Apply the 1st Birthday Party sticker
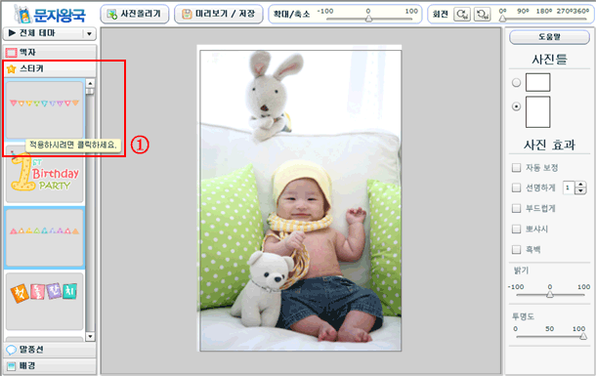This screenshot has height=376, width=596. pyautogui.click(x=45, y=175)
